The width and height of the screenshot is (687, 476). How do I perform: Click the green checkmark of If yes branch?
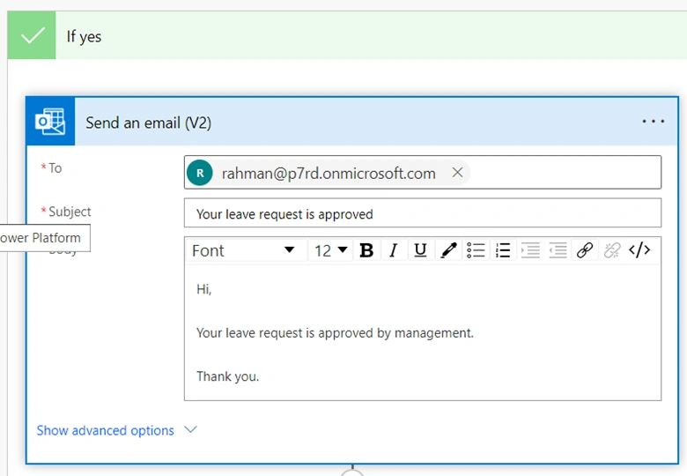click(32, 35)
